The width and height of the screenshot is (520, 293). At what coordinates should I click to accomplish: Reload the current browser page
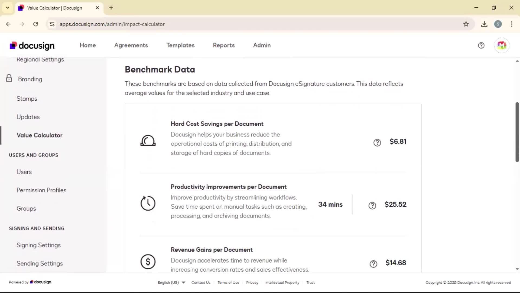coord(35,24)
